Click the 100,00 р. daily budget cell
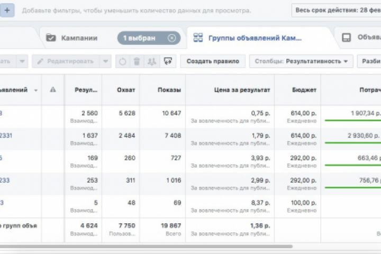 point(304,203)
